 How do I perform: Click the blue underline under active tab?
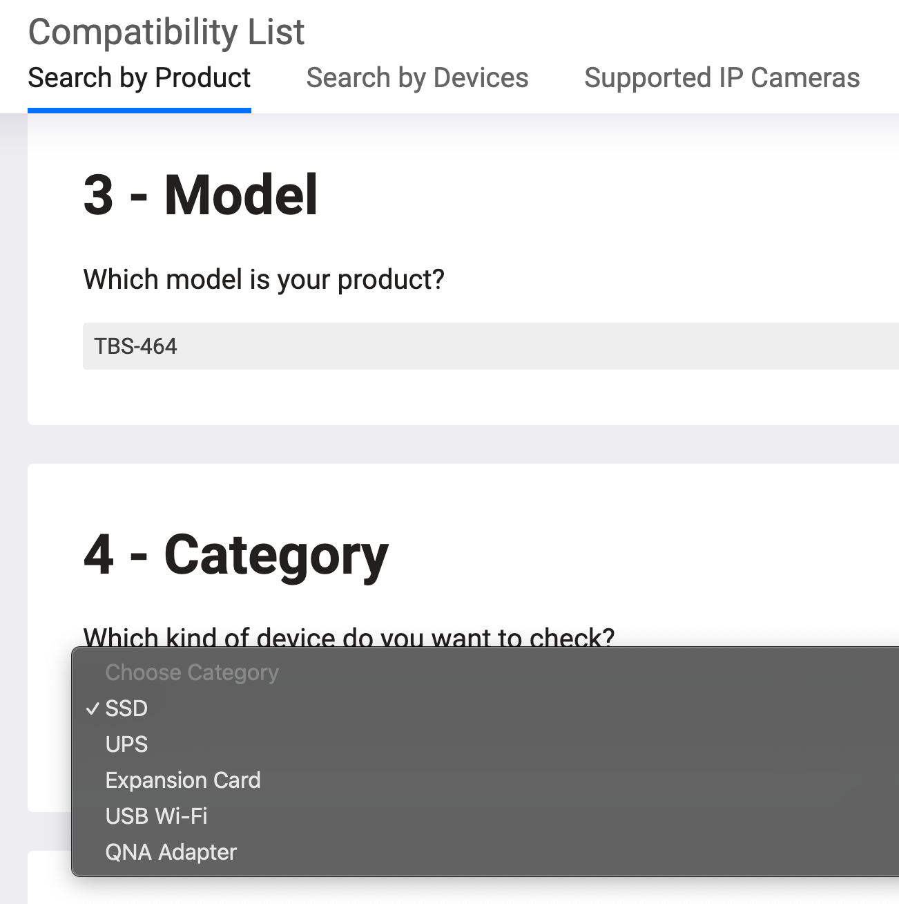139,110
